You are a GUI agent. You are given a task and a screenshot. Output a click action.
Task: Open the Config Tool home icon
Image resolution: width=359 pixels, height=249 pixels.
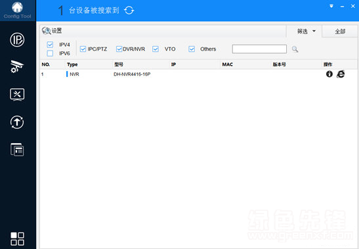point(18,7)
